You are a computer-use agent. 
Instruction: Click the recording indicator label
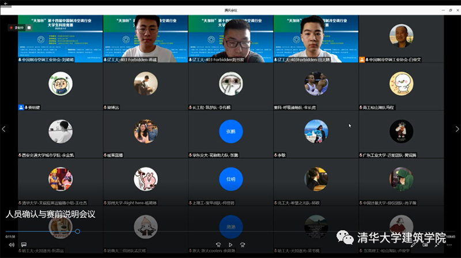(17, 28)
